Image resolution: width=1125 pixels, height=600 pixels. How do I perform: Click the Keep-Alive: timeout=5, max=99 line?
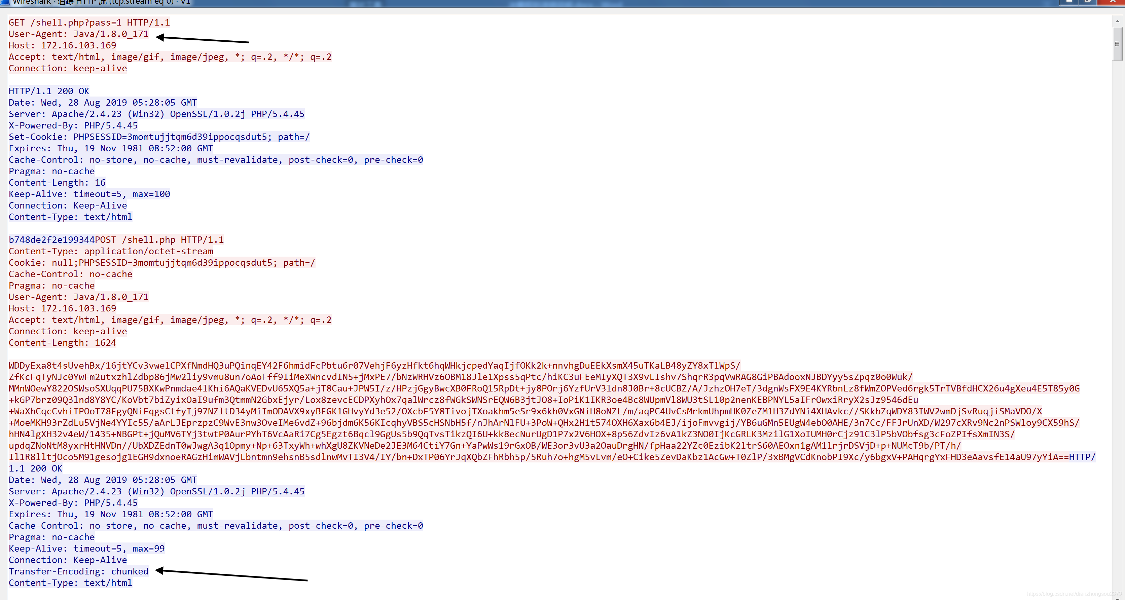86,549
